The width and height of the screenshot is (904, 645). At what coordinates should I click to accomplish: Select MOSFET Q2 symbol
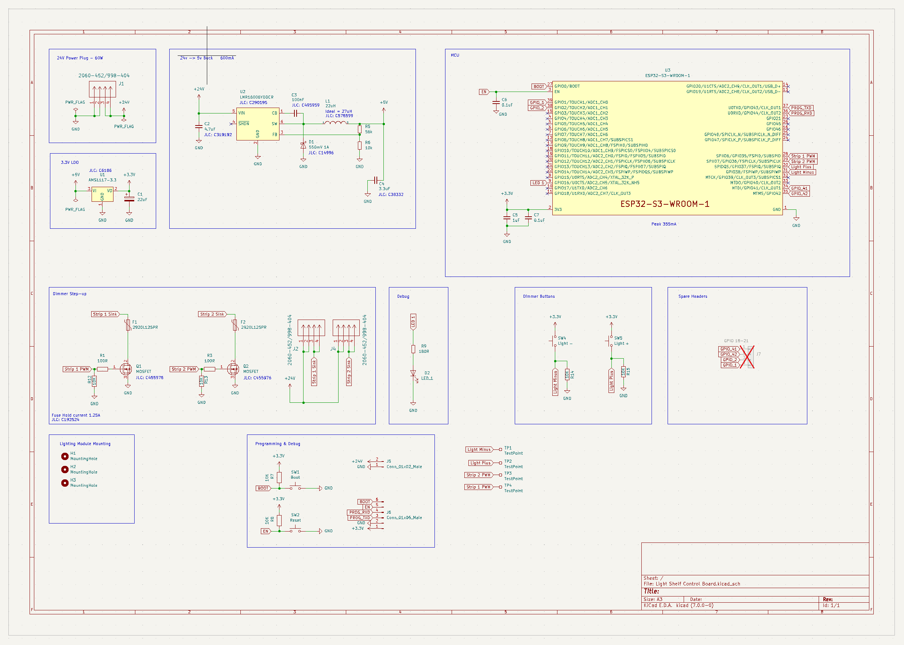(x=233, y=369)
